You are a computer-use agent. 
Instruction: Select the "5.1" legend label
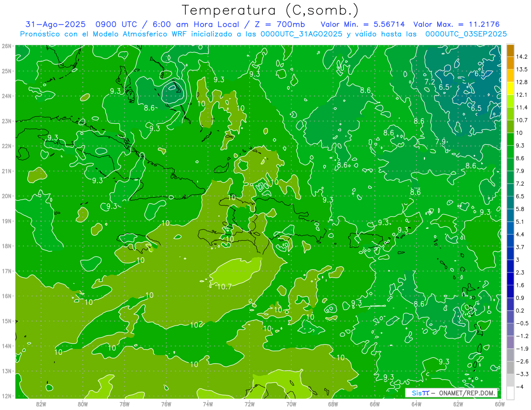pos(520,222)
